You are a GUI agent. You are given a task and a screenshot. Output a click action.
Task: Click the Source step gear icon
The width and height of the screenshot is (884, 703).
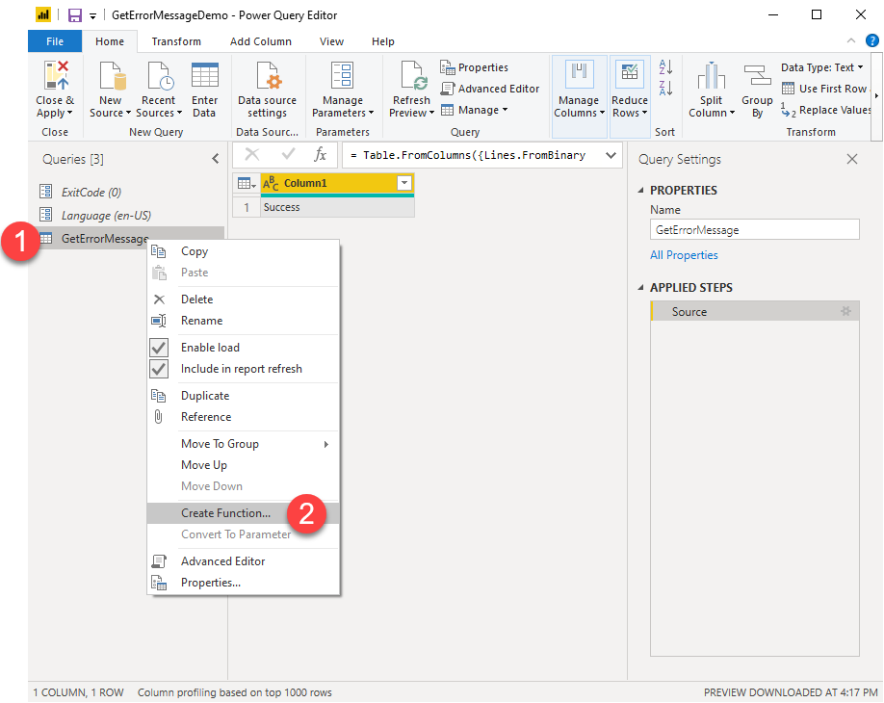coord(845,311)
